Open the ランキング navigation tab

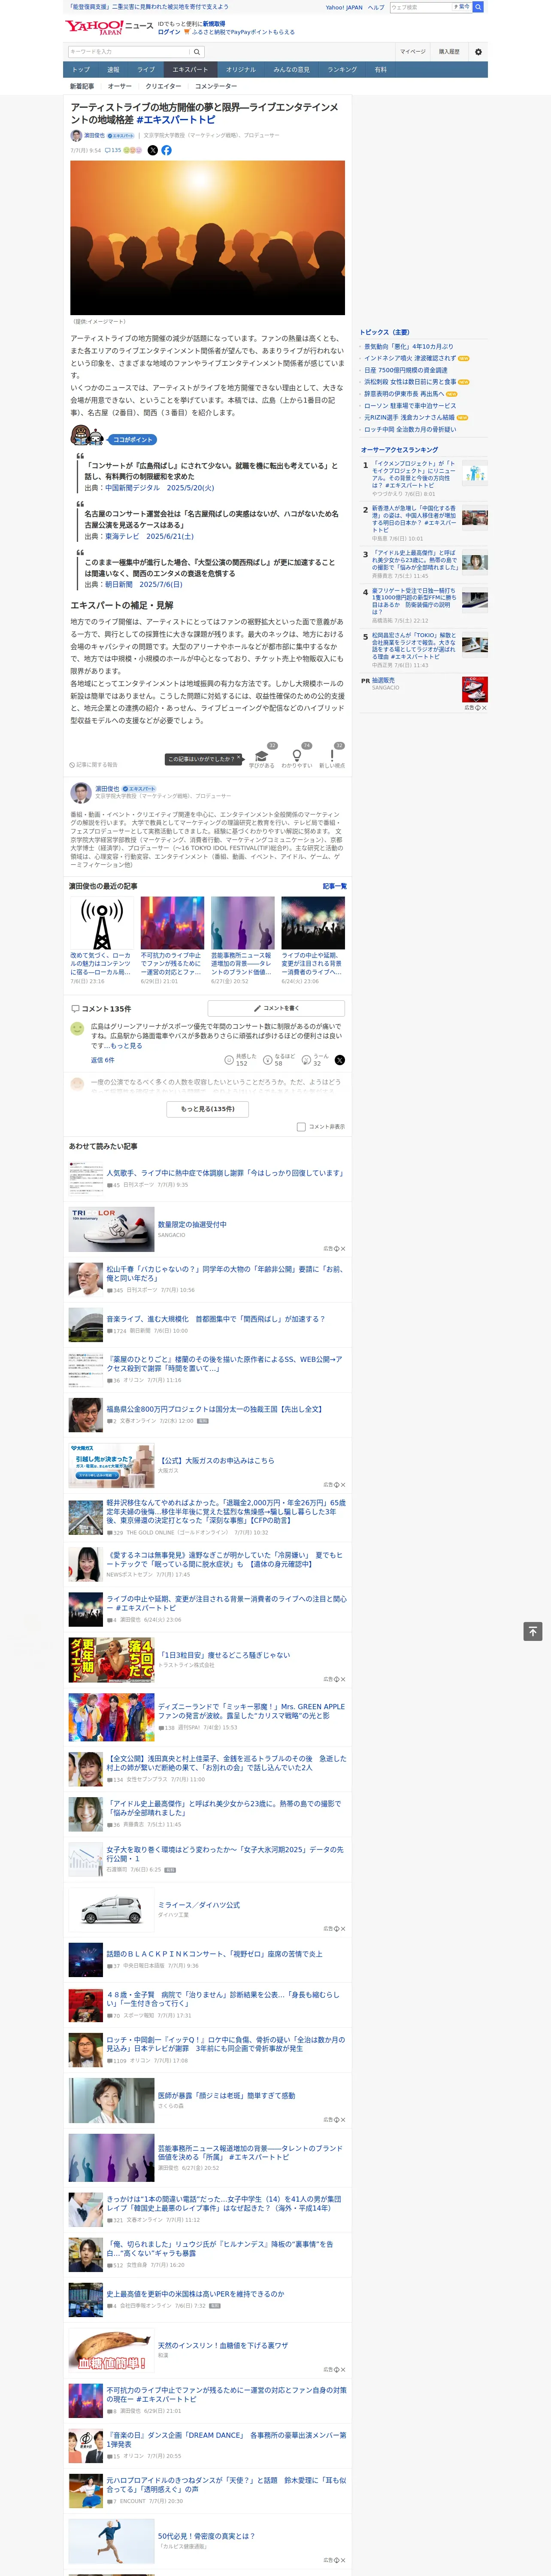pos(342,70)
